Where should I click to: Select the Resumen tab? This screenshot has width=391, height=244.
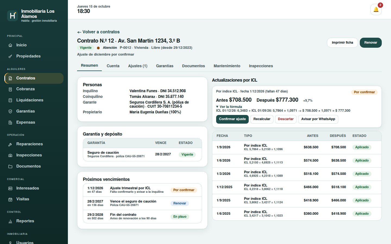[89, 66]
